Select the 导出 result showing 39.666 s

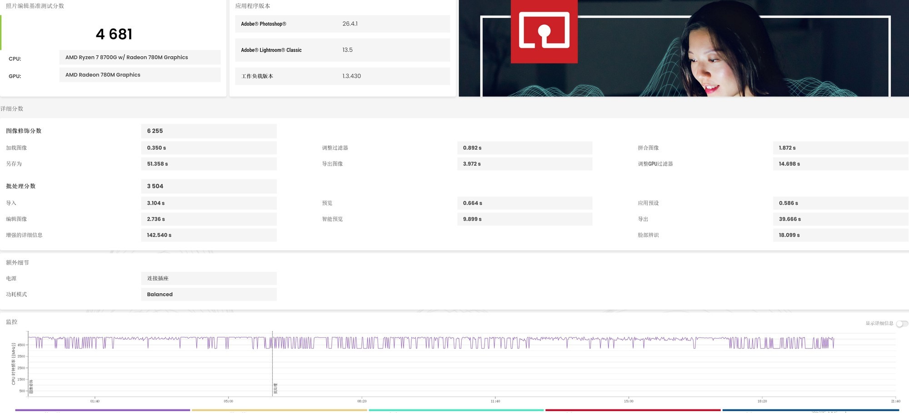click(x=840, y=219)
